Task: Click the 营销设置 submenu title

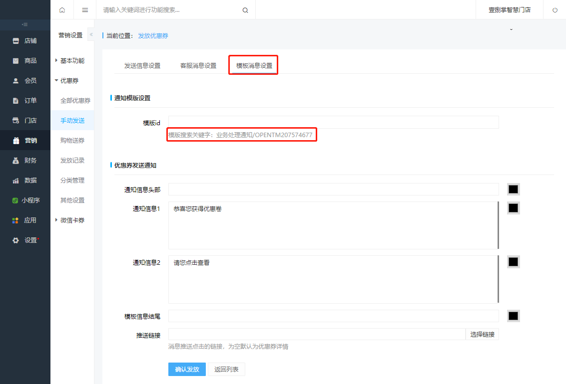Action: point(70,35)
